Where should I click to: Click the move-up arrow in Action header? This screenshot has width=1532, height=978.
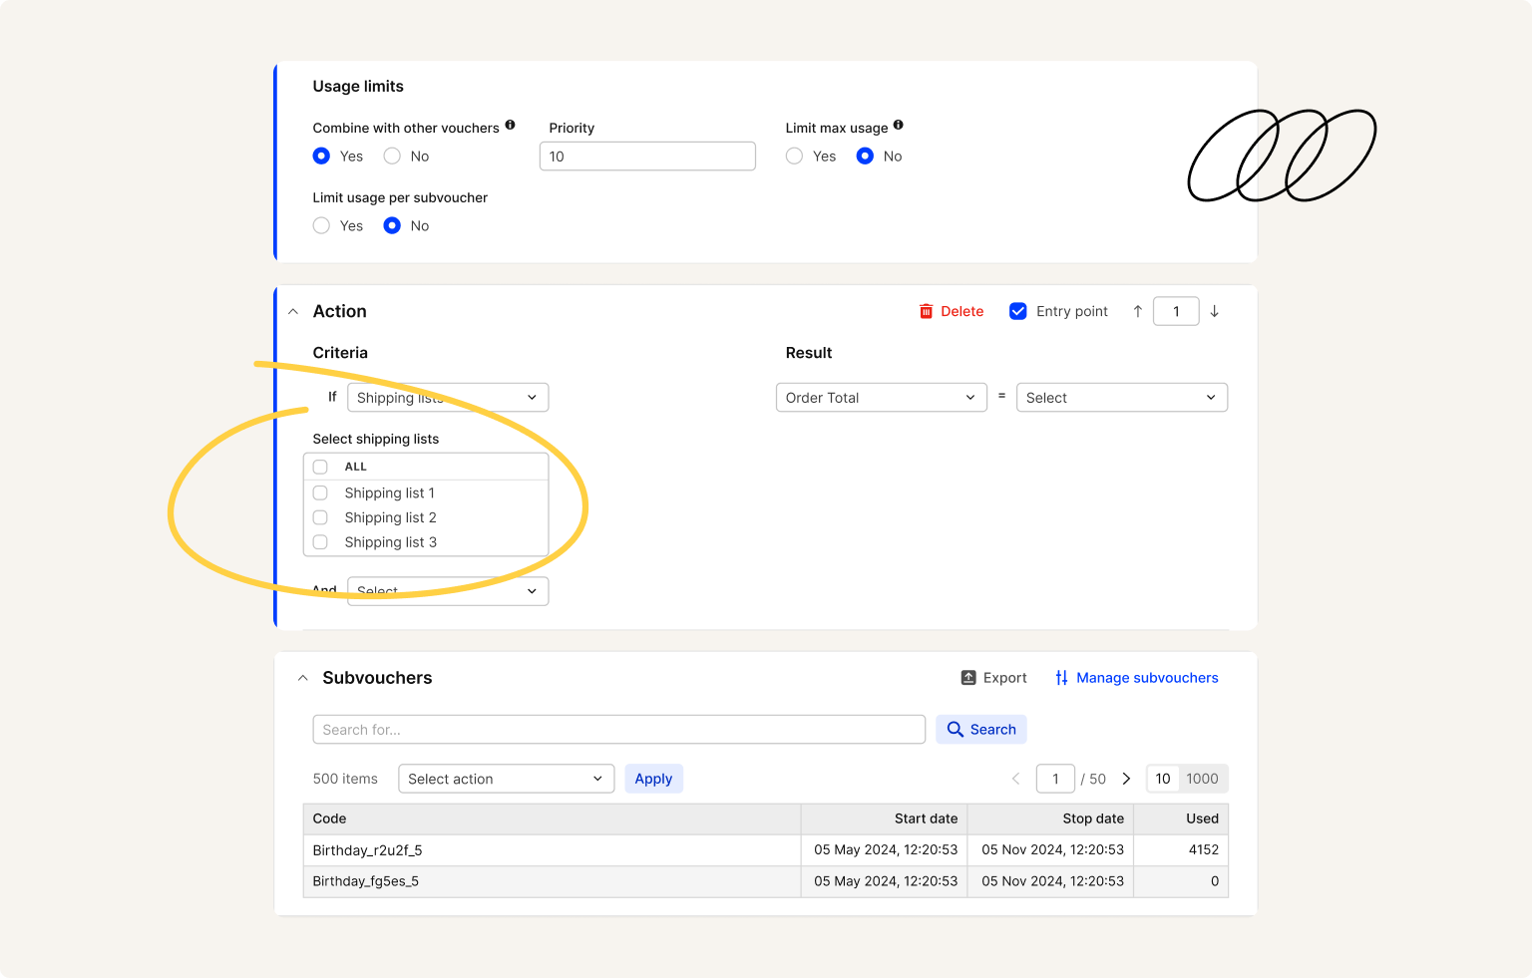click(x=1137, y=311)
